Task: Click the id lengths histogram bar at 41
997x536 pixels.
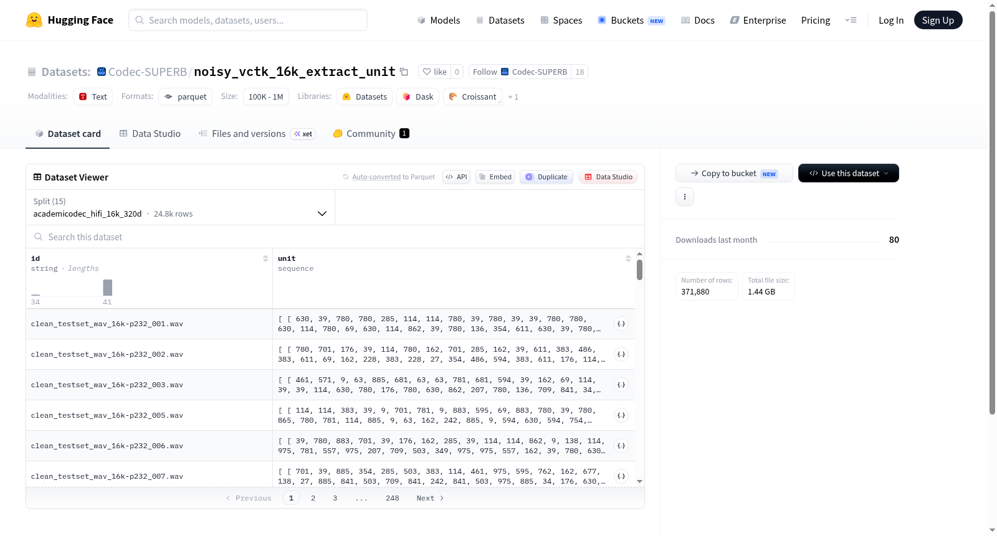Action: (x=107, y=288)
